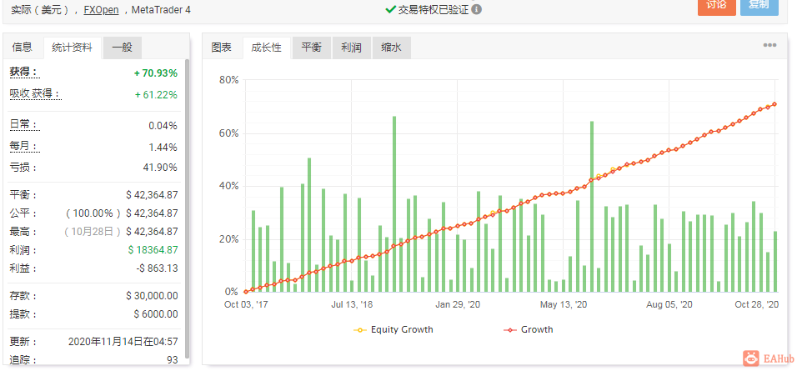Image resolution: width=802 pixels, height=371 pixels.
Task: Click the 交易特权已验证 text
Action: pos(434,10)
